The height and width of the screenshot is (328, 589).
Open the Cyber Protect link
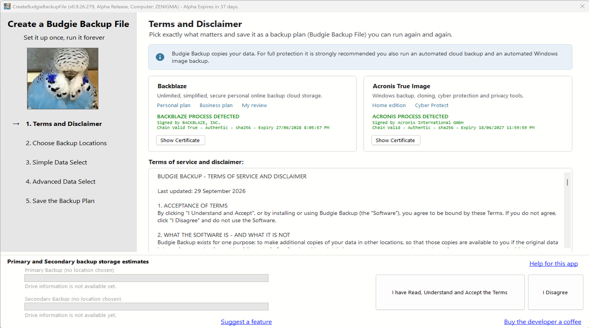(432, 105)
